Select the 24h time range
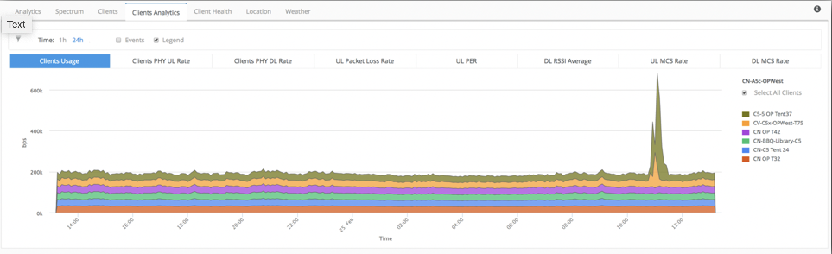This screenshot has height=254, width=832. pos(78,40)
